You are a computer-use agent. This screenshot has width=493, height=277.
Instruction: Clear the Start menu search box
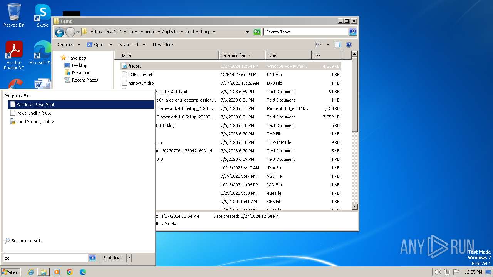click(92, 258)
